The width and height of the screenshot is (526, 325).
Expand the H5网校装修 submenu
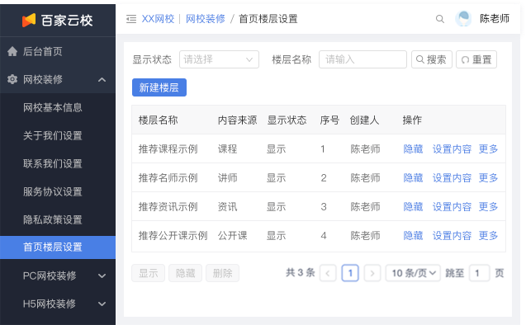click(102, 304)
